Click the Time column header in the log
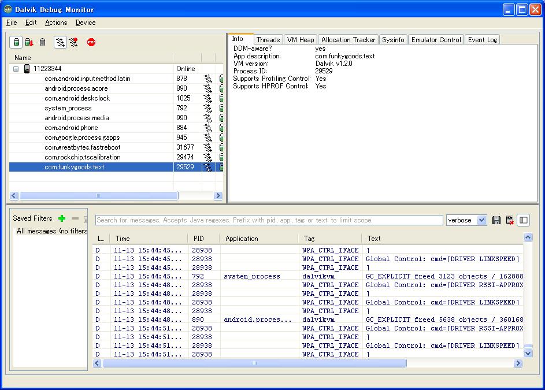 tap(150, 239)
